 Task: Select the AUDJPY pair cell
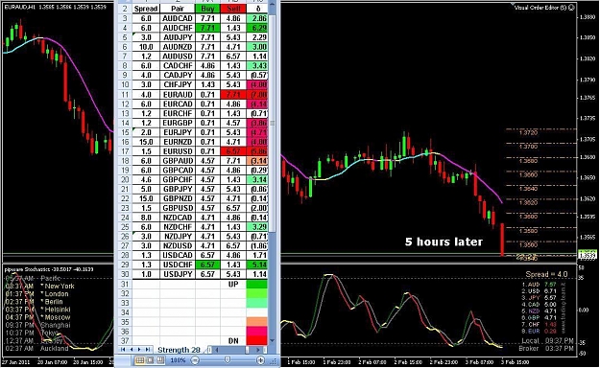tap(178, 37)
